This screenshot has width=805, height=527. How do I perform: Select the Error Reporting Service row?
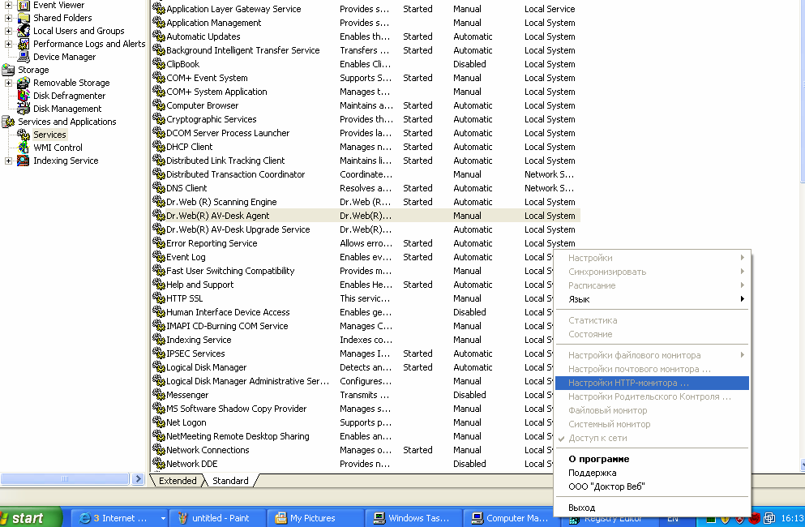click(x=366, y=243)
